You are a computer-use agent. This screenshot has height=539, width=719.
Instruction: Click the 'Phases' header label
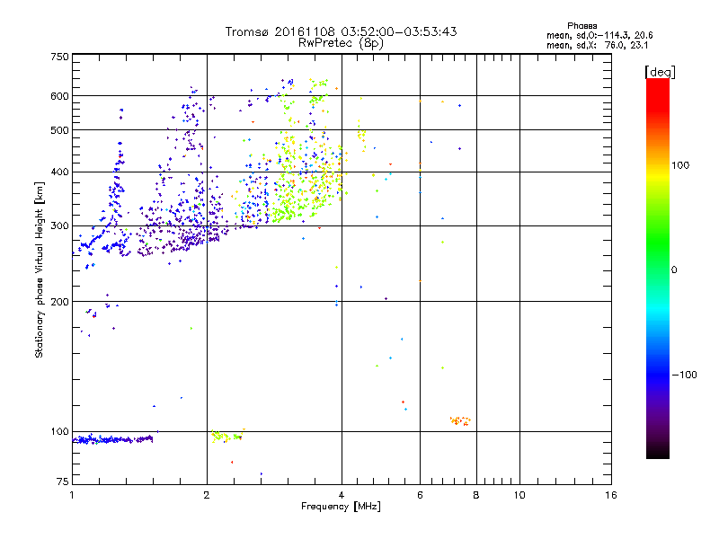(581, 26)
